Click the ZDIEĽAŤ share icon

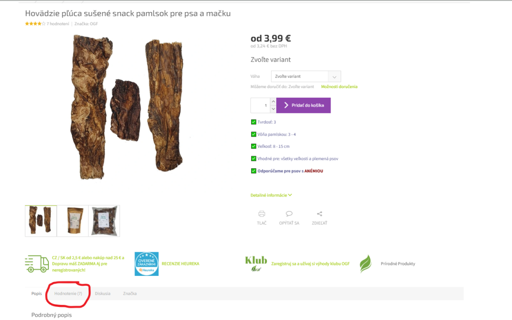tap(319, 214)
